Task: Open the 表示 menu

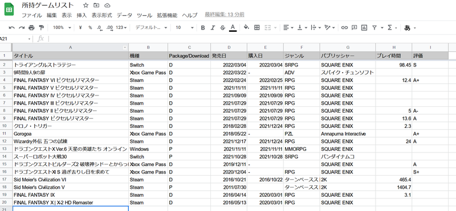Action: [x=67, y=15]
